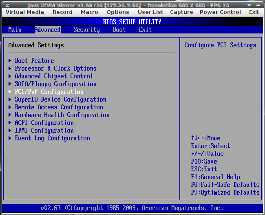Select SATA/Floppy Configuration entry
Image resolution: width=265 pixels, height=215 pixels.
point(55,84)
